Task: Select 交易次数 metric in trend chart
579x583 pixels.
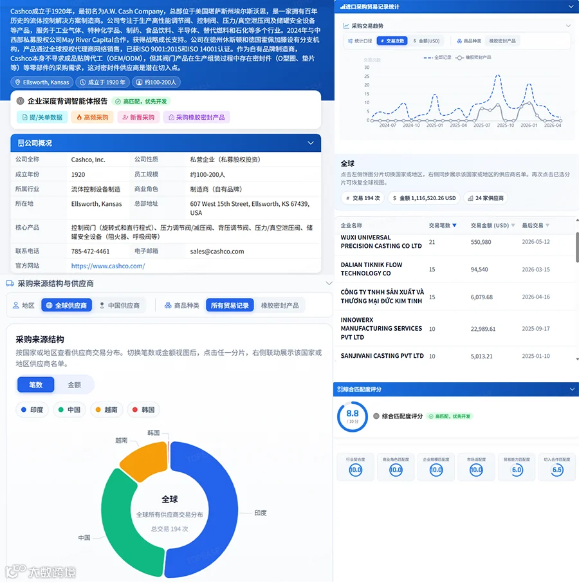Action: [392, 41]
